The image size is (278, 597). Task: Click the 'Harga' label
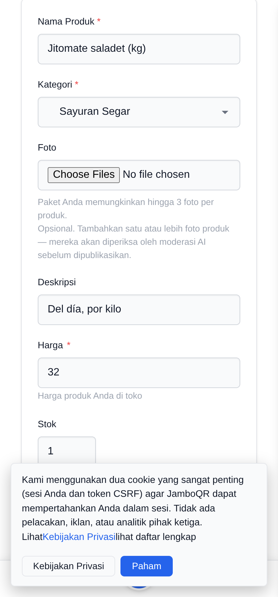50,345
